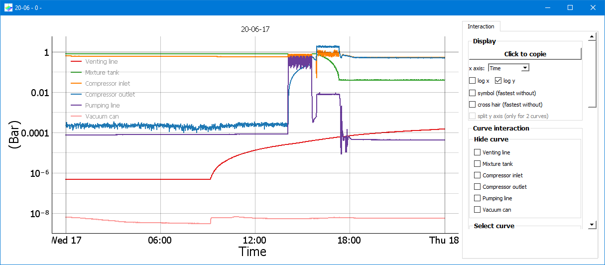Click the panel scrollbar up arrow
Screen dimensions: 605x265
point(592,36)
